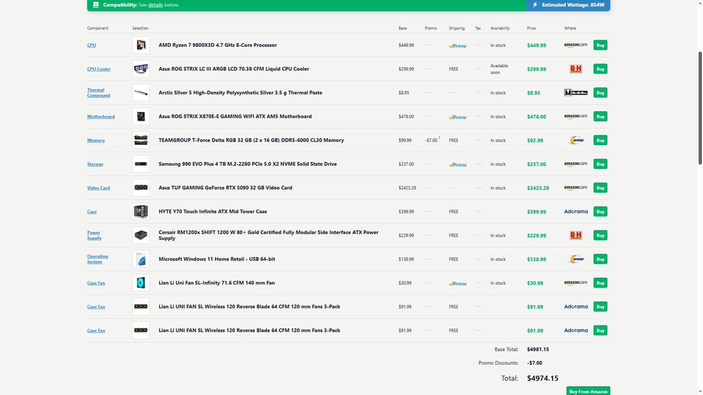Click the $4974.15 total amount

(x=542, y=378)
